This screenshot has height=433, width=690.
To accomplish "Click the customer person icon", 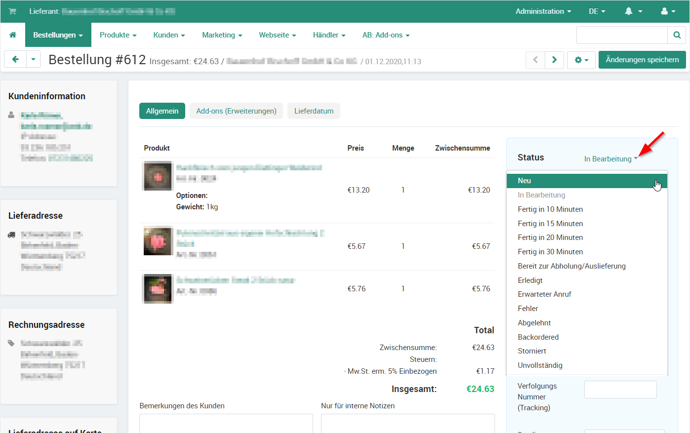I will (11, 115).
